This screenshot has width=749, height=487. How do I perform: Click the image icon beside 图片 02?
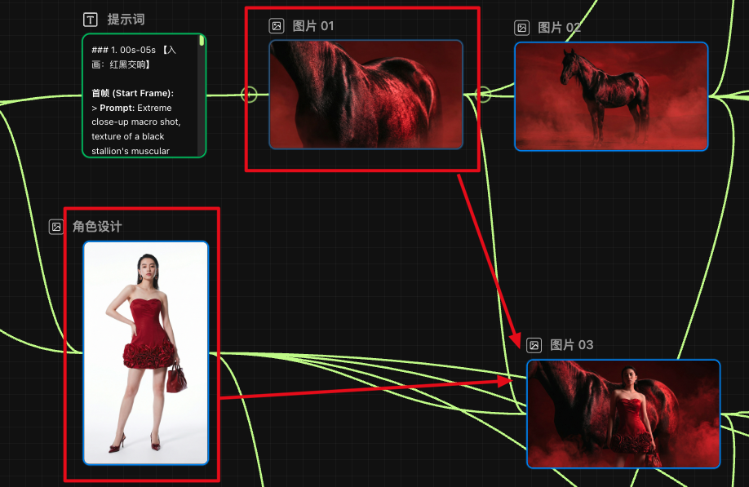521,28
